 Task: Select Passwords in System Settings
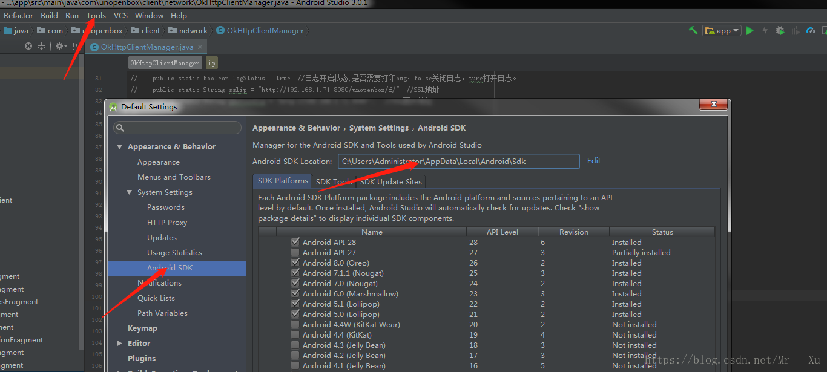click(166, 207)
